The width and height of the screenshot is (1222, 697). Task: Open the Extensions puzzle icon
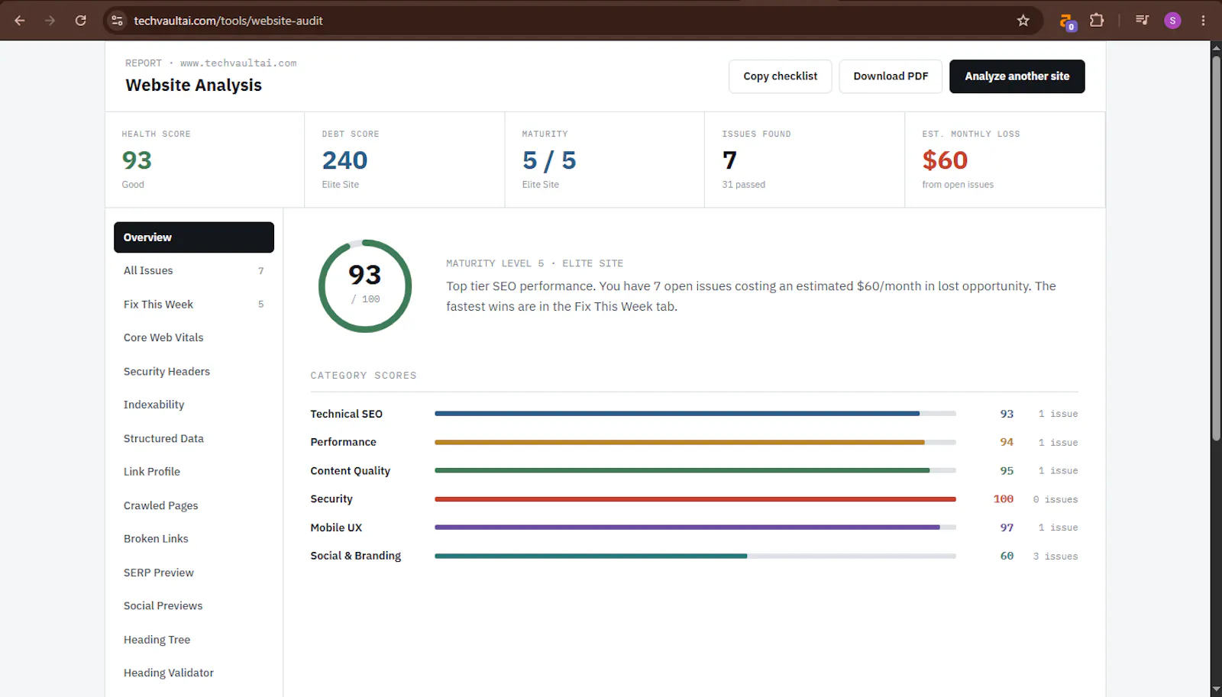pyautogui.click(x=1097, y=21)
